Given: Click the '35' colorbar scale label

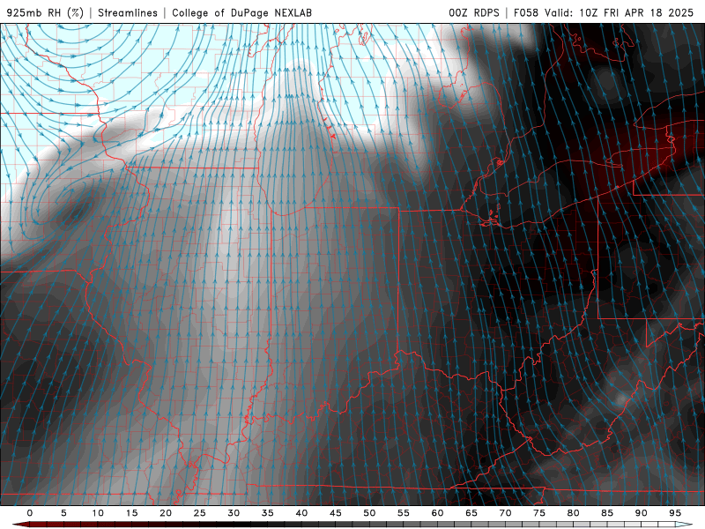Looking at the screenshot, I should tap(268, 513).
